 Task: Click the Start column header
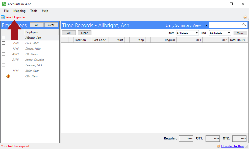[x=117, y=40]
